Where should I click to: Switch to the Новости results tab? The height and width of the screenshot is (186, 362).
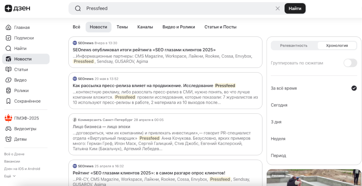(98, 27)
